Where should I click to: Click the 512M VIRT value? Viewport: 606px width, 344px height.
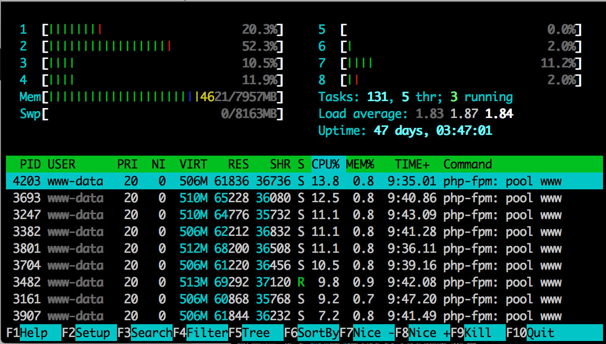193,249
